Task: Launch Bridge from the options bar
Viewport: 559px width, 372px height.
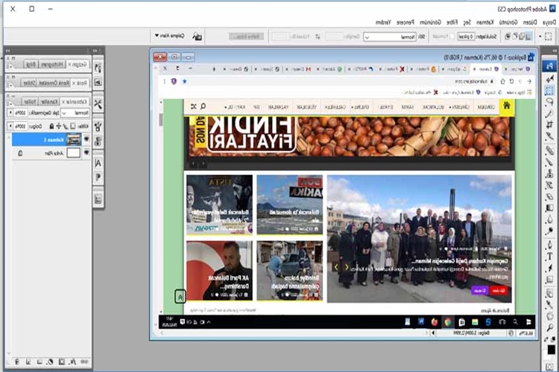Action: [x=198, y=36]
